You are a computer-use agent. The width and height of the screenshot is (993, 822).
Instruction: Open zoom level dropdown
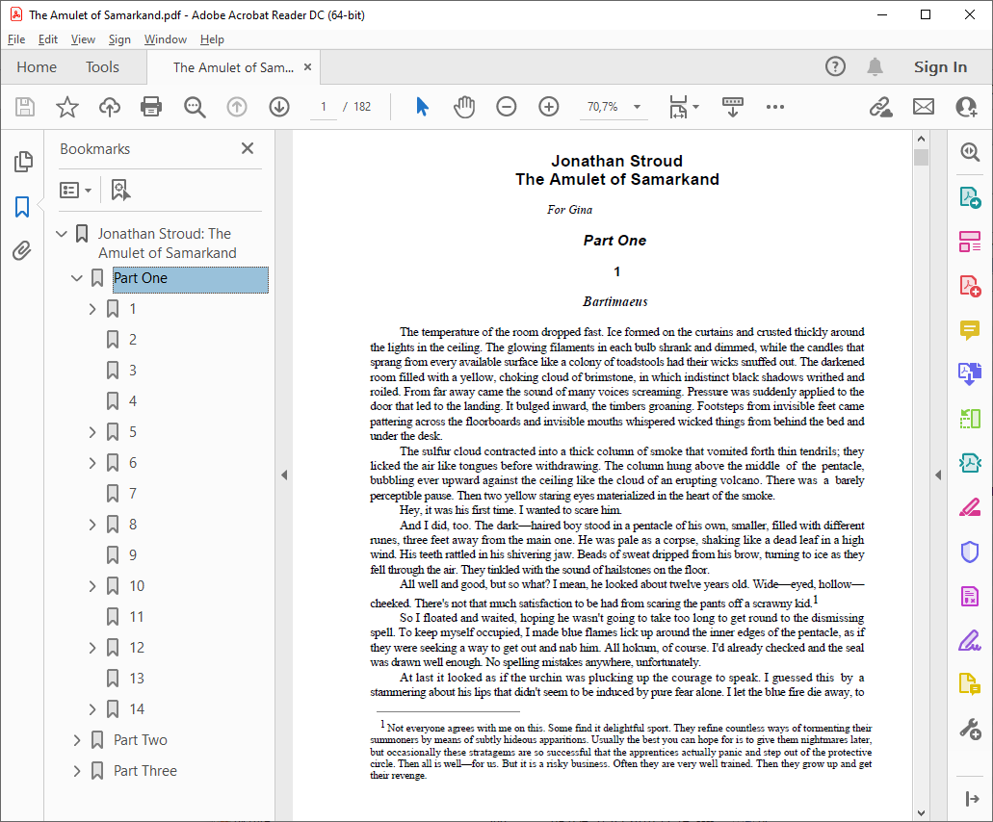(637, 107)
